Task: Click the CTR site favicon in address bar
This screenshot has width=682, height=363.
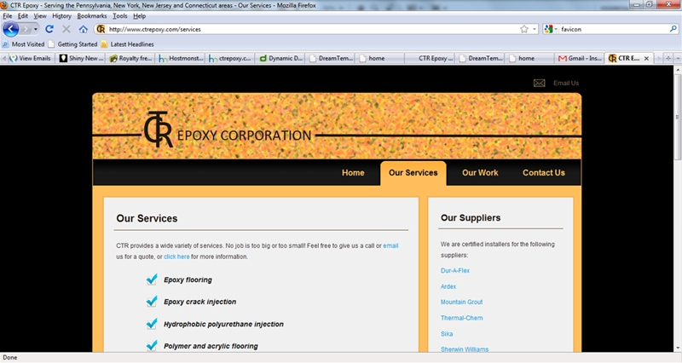Action: pyautogui.click(x=101, y=29)
